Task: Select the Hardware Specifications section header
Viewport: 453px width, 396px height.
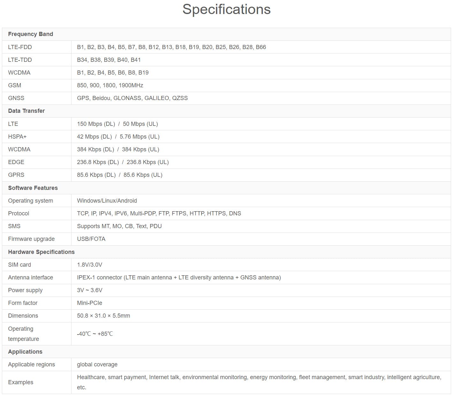Action: 41,252
